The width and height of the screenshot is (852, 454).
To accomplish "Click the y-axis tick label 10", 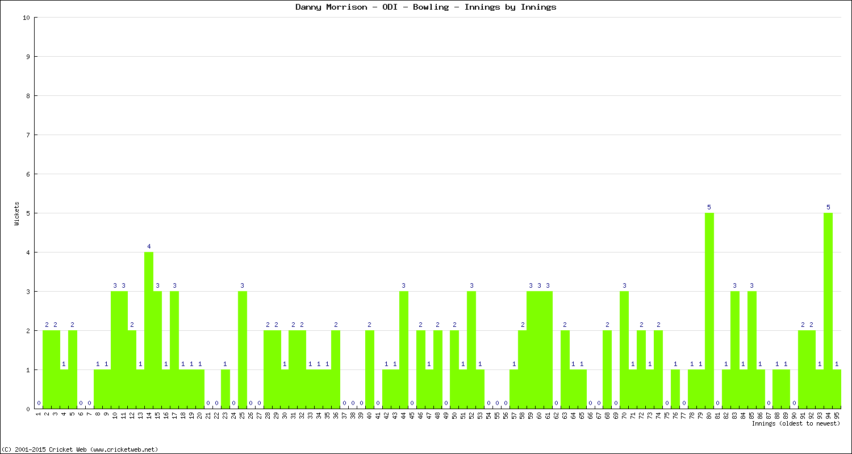I will (26, 18).
